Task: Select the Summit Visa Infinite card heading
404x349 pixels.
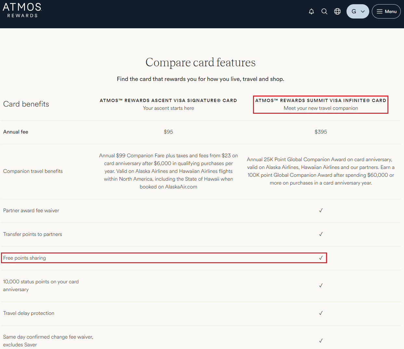Action: coord(321,100)
